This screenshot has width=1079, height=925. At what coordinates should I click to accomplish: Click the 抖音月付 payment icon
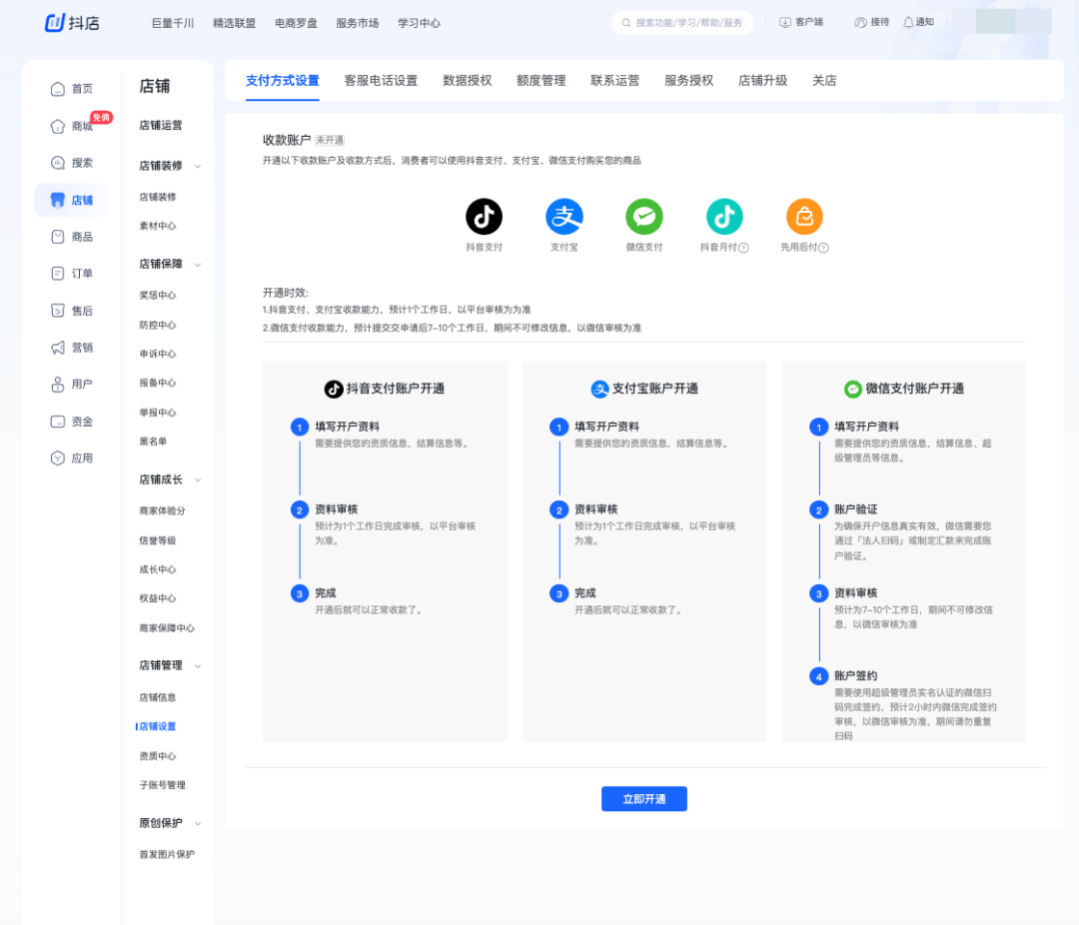pyautogui.click(x=723, y=216)
